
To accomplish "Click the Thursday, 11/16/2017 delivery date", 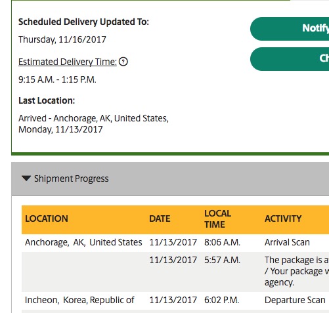I will pos(62,39).
